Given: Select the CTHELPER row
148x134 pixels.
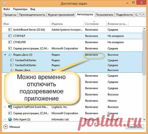Looking at the screenshot, I should [72, 42].
